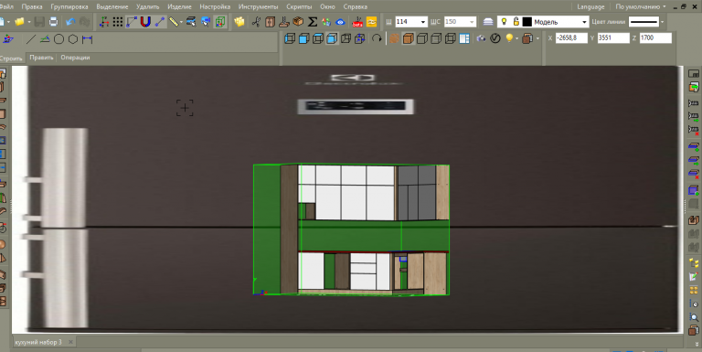Launch the red beta tool
The width and height of the screenshot is (702, 352).
click(x=357, y=22)
